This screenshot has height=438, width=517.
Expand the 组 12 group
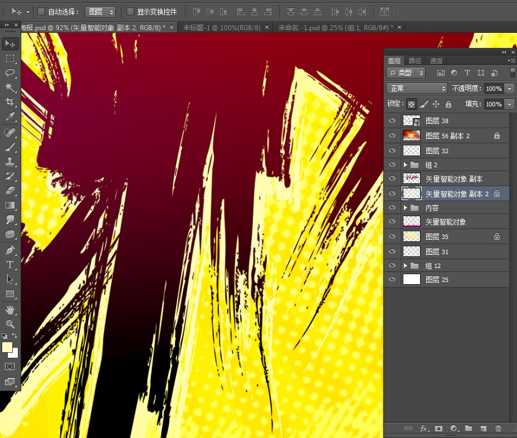(x=406, y=265)
